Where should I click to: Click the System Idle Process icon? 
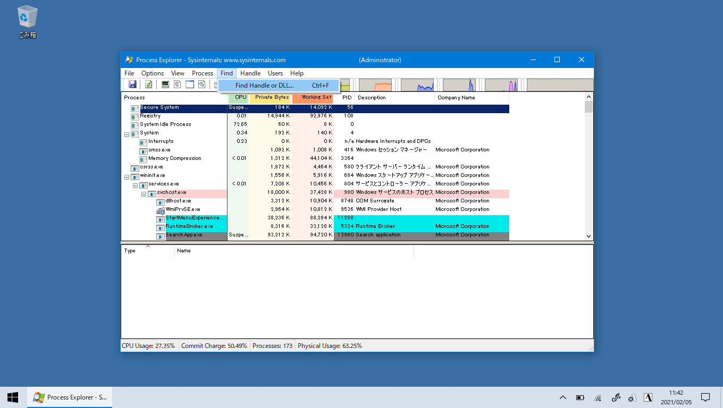pos(135,125)
